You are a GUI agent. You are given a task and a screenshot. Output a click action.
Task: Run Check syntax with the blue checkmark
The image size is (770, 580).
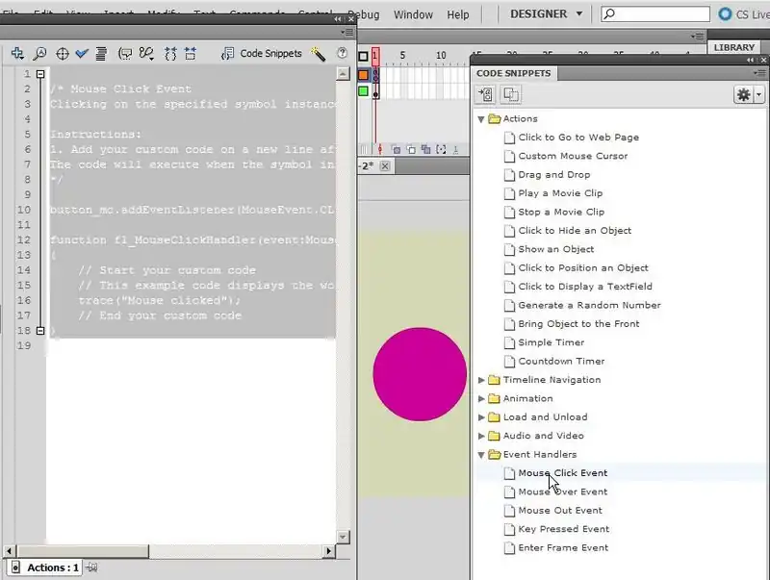[x=82, y=54]
